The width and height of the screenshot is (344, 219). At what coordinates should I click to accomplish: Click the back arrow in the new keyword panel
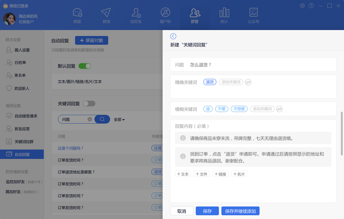[173, 36]
